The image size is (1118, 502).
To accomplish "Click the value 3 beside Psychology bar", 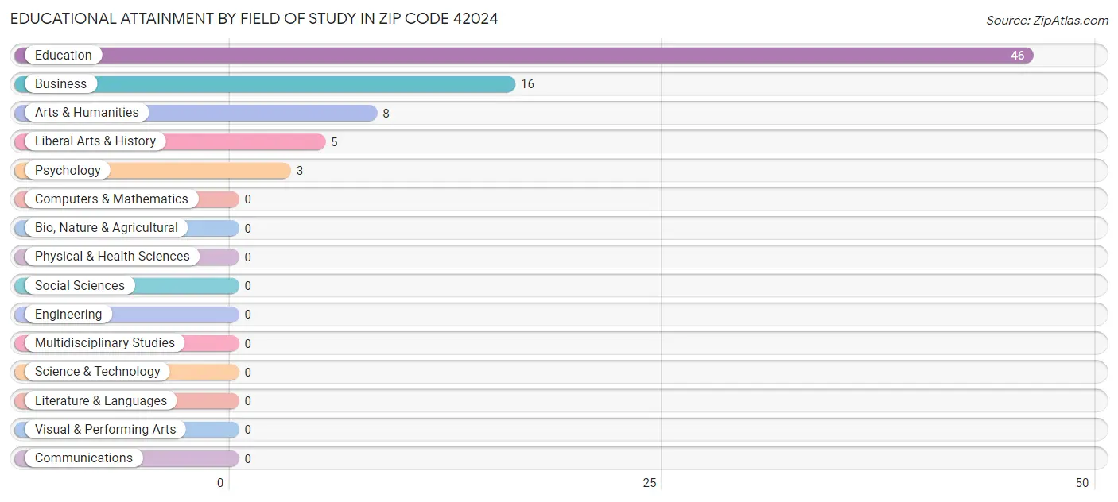I will click(300, 171).
